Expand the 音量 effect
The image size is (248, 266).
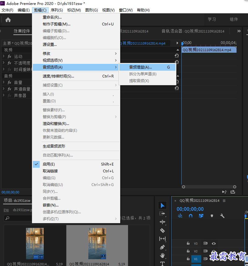pyautogui.click(x=3, y=82)
